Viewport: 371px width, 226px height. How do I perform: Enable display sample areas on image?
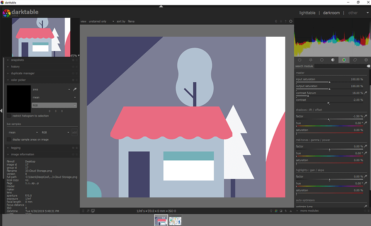9,139
